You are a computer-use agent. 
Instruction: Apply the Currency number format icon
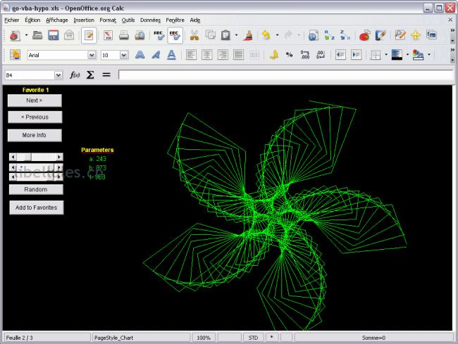click(273, 55)
